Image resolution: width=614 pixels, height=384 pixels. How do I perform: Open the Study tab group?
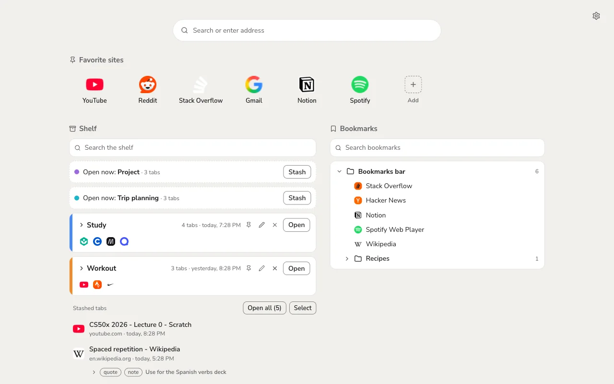[296, 225]
